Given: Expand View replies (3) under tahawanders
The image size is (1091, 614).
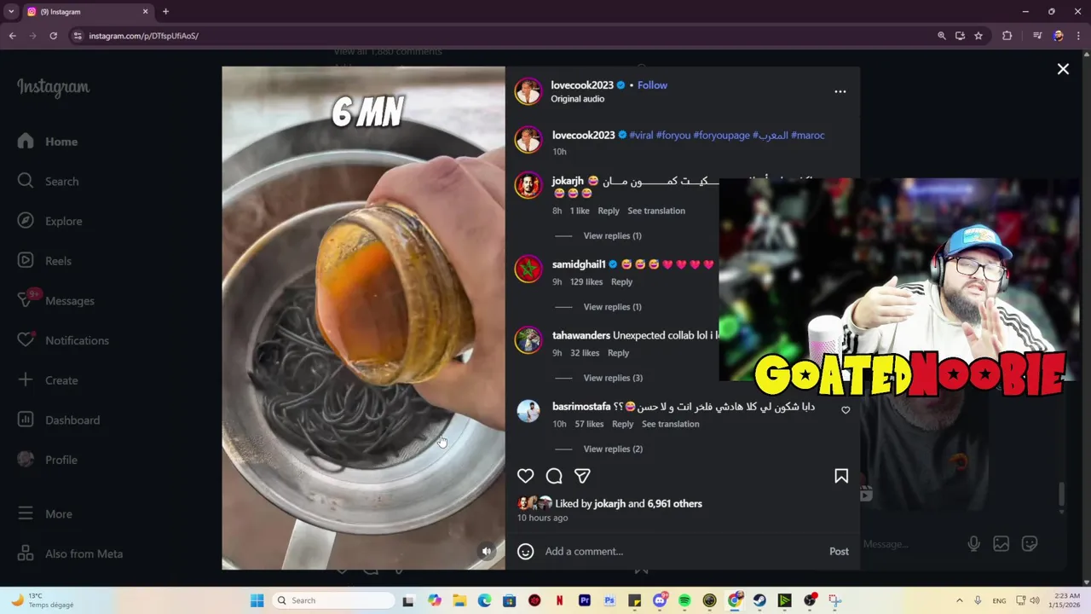Looking at the screenshot, I should point(613,378).
